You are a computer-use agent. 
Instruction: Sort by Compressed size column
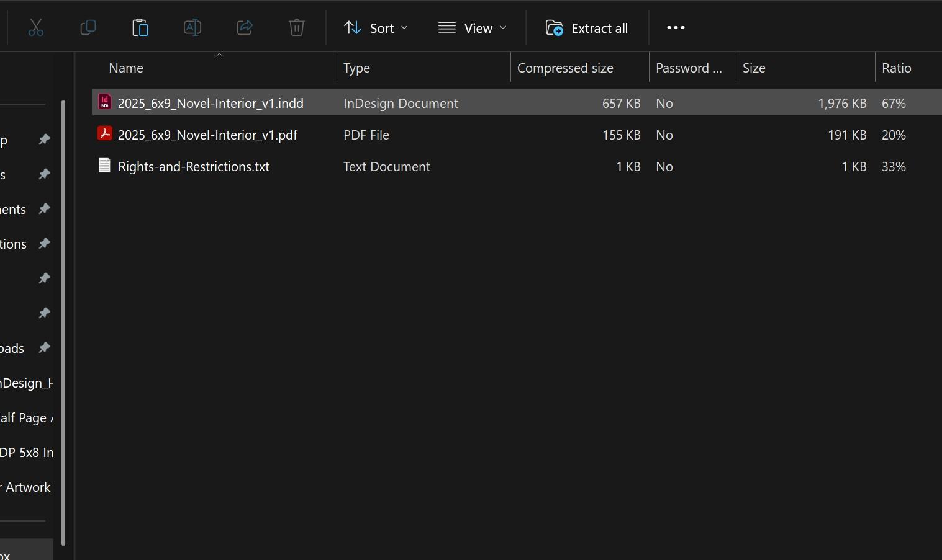coord(565,68)
